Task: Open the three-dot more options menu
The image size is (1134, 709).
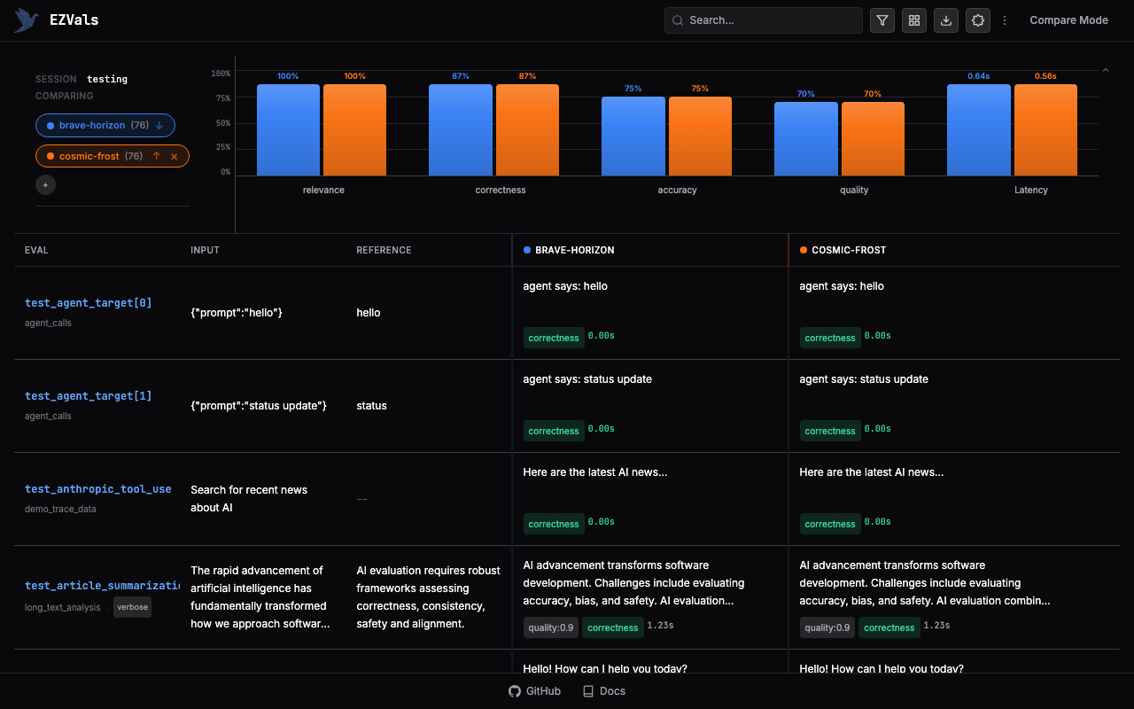Action: (x=1005, y=20)
